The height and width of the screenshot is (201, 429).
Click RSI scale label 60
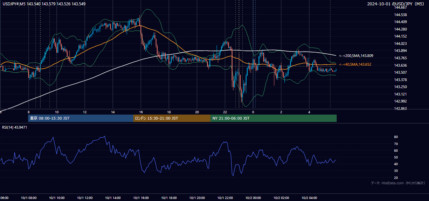coord(396,150)
